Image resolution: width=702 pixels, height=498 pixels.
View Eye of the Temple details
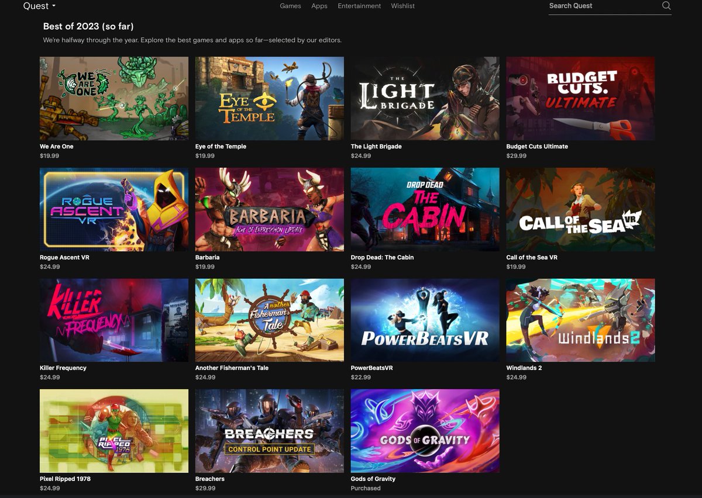click(269, 98)
